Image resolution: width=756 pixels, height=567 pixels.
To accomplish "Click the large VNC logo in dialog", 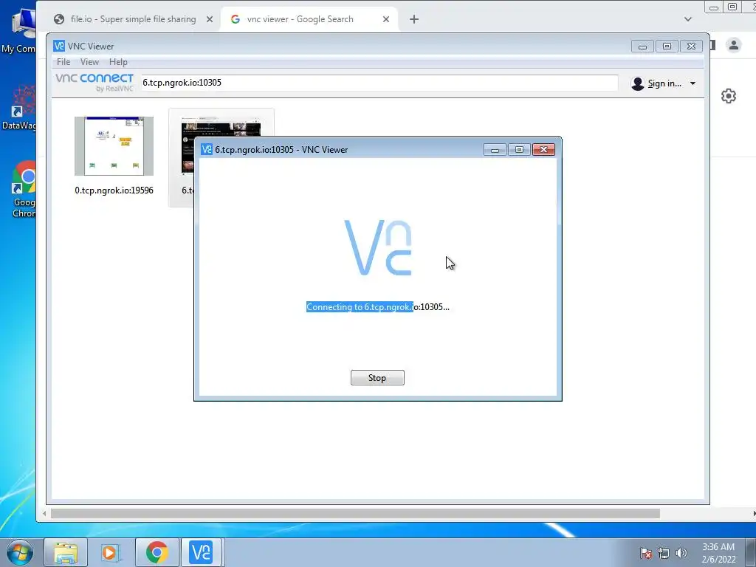I will point(378,247).
